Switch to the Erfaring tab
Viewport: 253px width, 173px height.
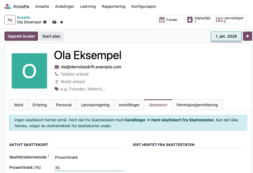(x=40, y=105)
